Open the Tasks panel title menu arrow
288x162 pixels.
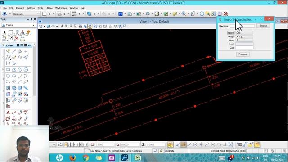pos(28,19)
